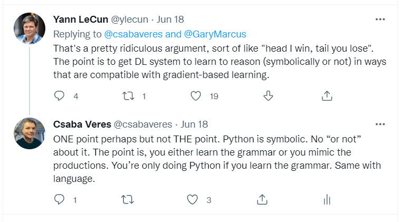
Task: View analytics for Csaba Veres's tweet
Action: click(327, 200)
